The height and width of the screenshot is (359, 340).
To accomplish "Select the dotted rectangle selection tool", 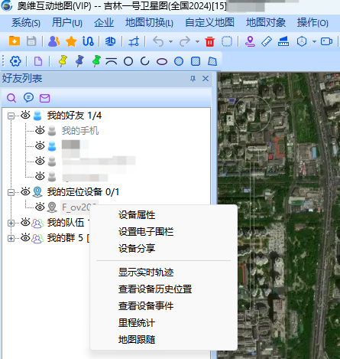I will point(227,41).
